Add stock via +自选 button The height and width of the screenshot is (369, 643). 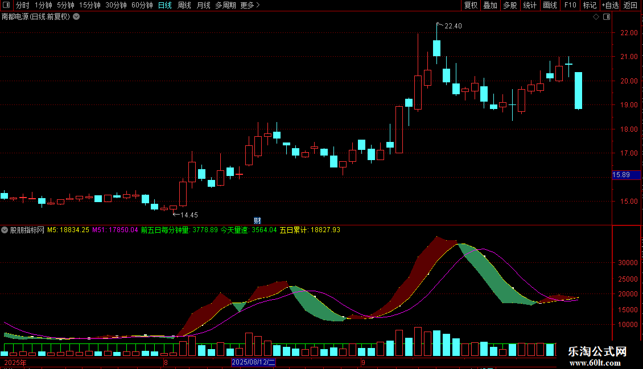tap(610, 5)
